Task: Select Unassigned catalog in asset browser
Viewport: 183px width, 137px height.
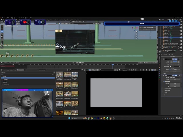Action: click(x=6, y=84)
